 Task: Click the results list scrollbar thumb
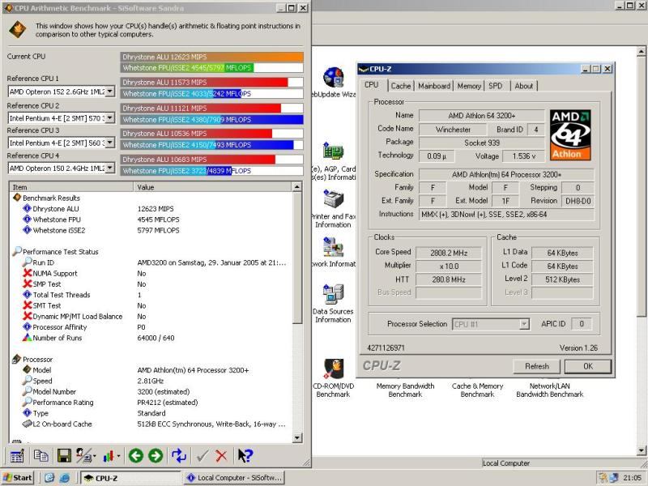click(x=297, y=258)
